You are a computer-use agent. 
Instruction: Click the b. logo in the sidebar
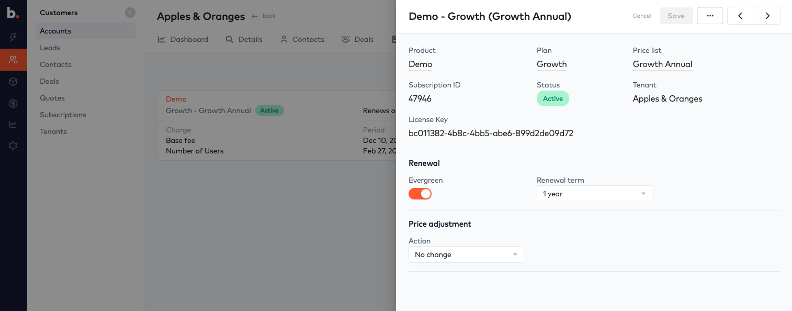tap(13, 13)
